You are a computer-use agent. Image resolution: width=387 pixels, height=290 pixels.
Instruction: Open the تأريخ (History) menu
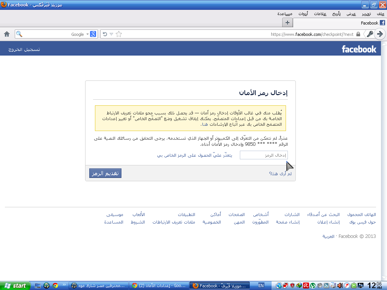336,14
